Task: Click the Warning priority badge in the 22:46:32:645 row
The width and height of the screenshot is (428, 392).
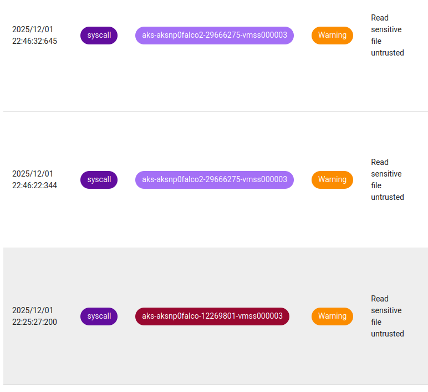Action: click(x=332, y=35)
